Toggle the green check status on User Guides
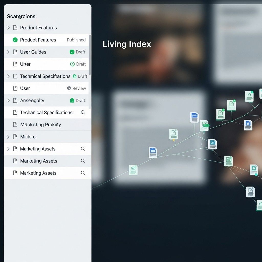The width and height of the screenshot is (262, 262). coord(72,52)
